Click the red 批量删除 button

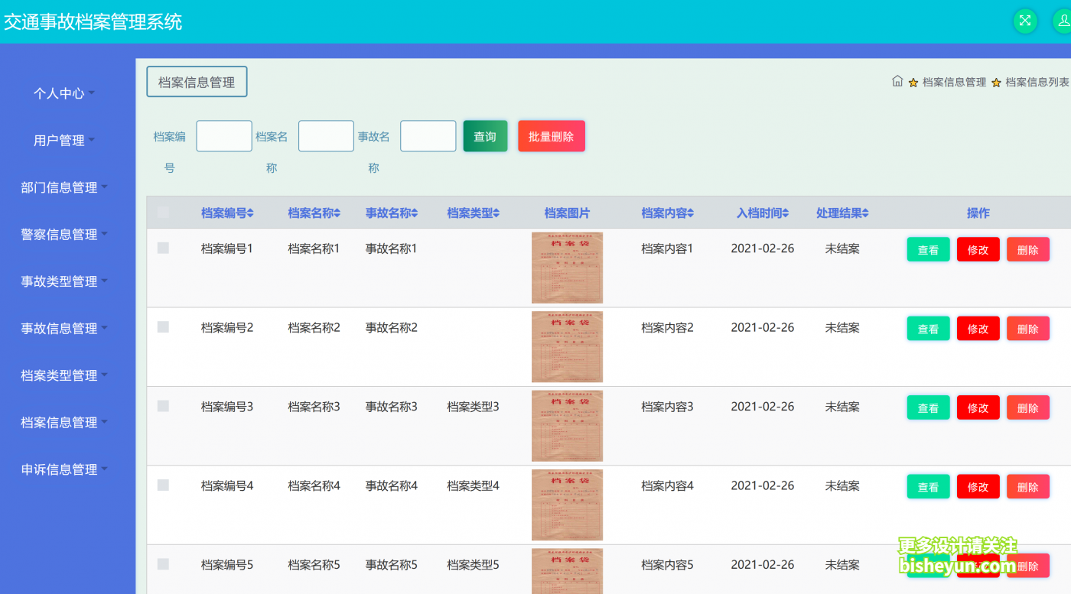[551, 135]
